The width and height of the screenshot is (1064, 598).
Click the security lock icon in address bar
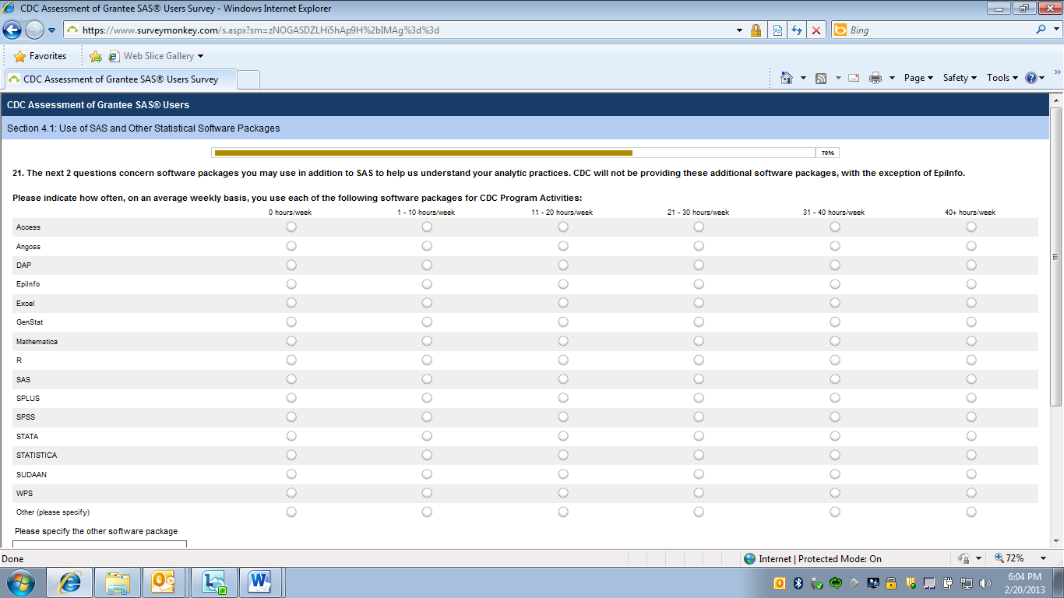point(756,30)
